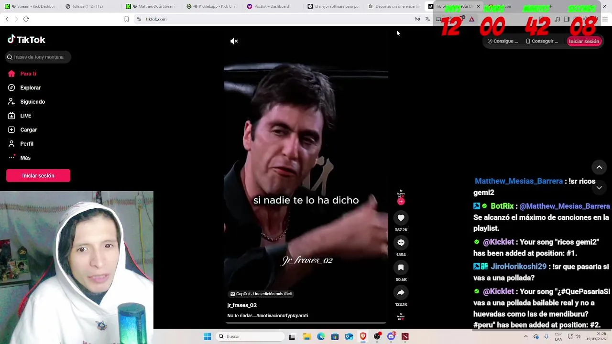Screen dimensions: 612x344
Task: Open microphone tray icon
Action: (x=546, y=336)
